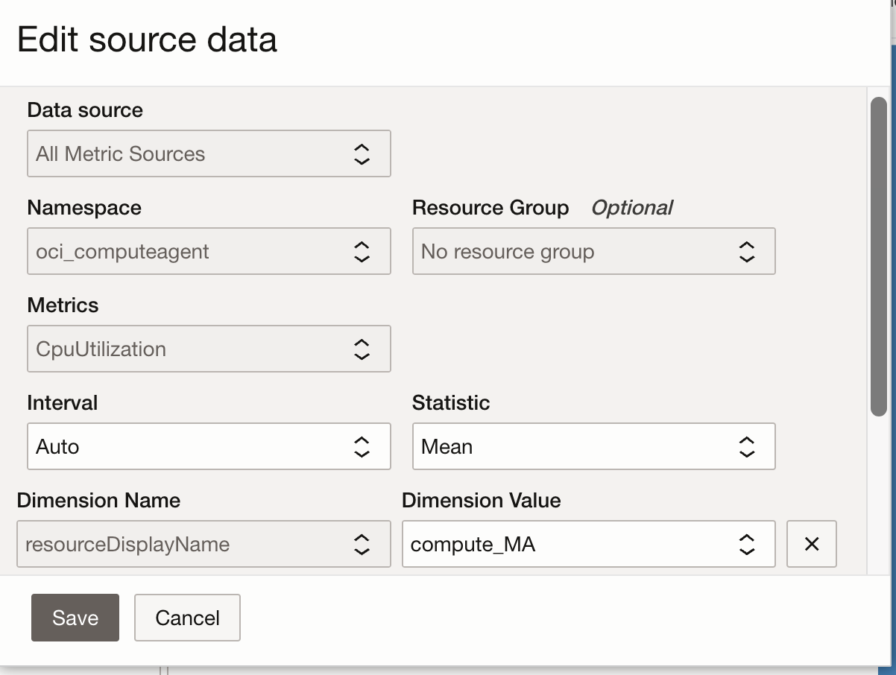Open the Interval dropdown set to Auto

coord(209,446)
